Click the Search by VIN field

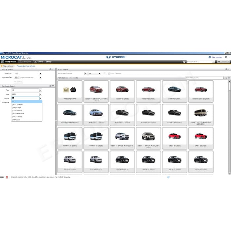point(26,73)
